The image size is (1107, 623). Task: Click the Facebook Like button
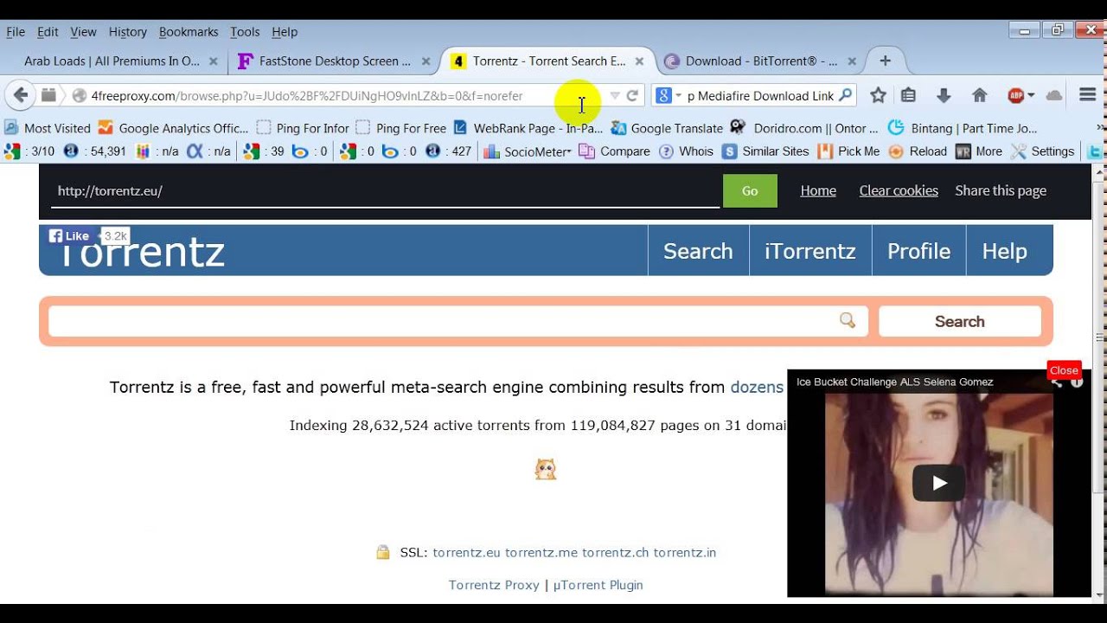(68, 235)
